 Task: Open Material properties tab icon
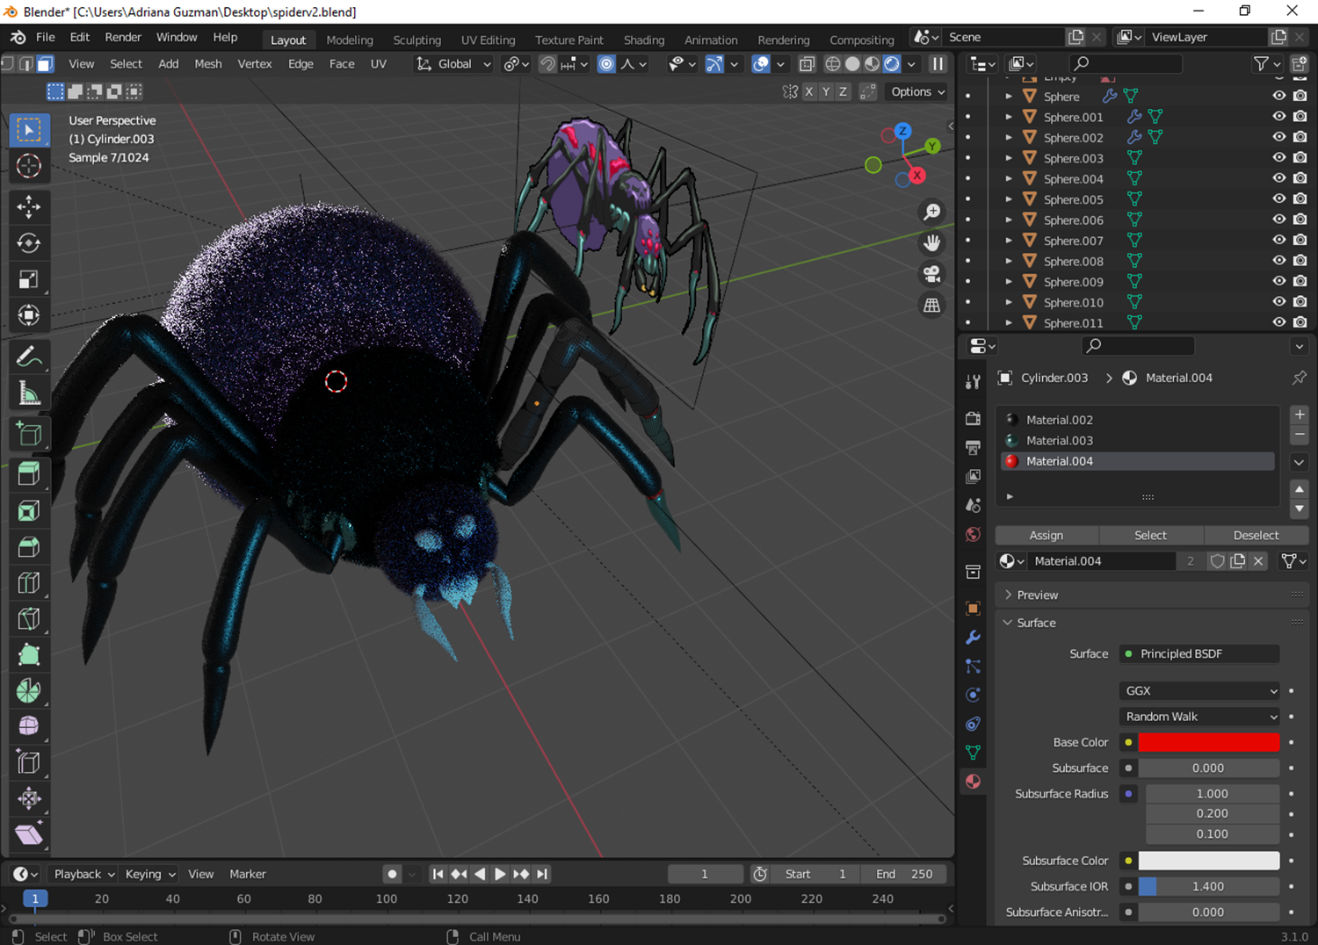click(973, 782)
